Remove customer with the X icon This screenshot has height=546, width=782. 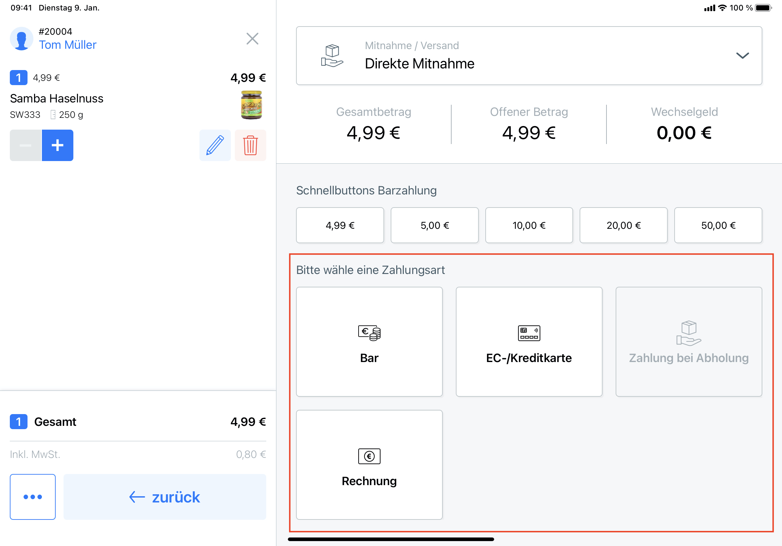coord(252,39)
